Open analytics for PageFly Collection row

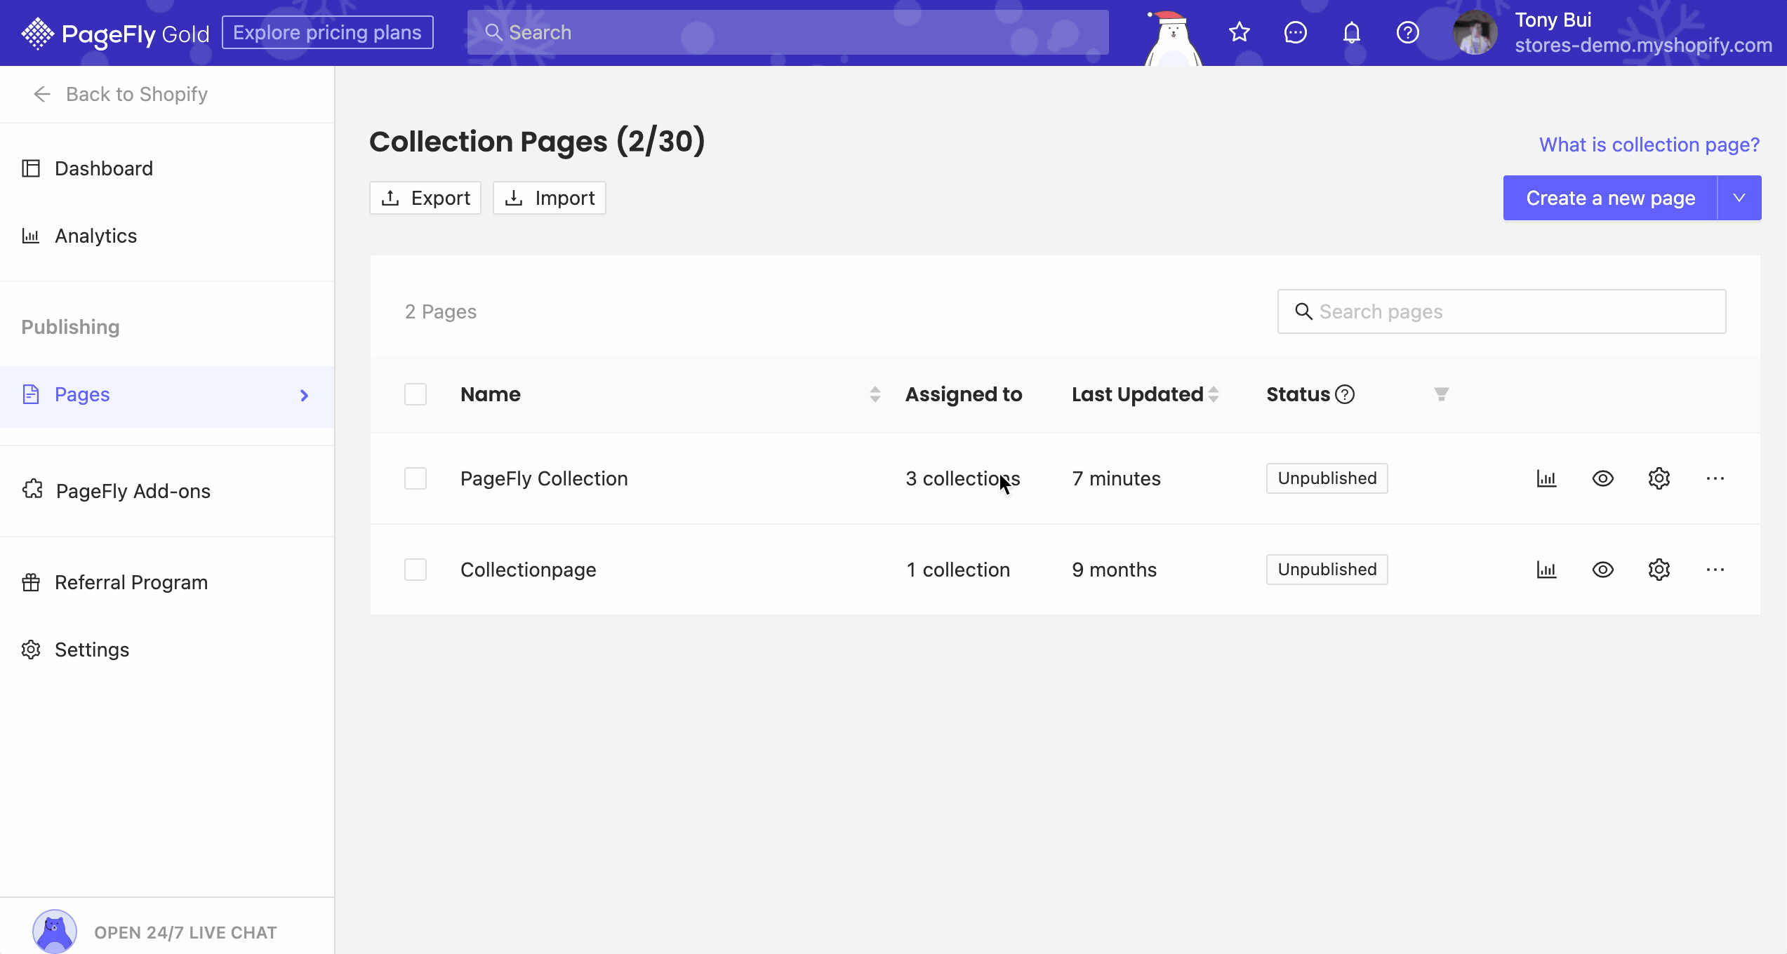click(1547, 478)
